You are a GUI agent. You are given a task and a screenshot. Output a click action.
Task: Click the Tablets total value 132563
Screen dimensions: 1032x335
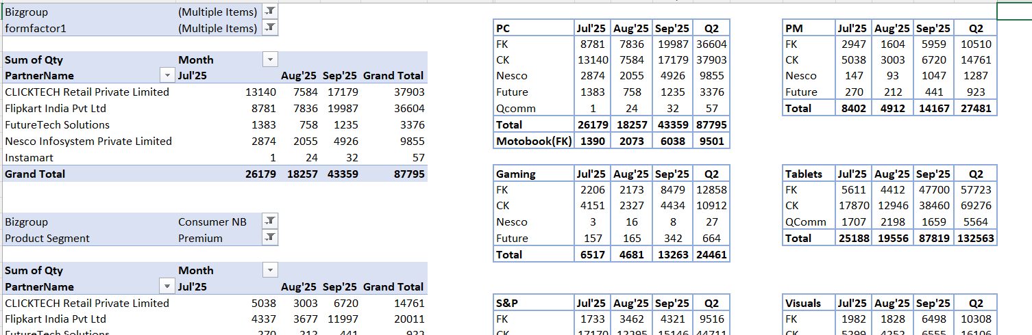click(x=976, y=238)
